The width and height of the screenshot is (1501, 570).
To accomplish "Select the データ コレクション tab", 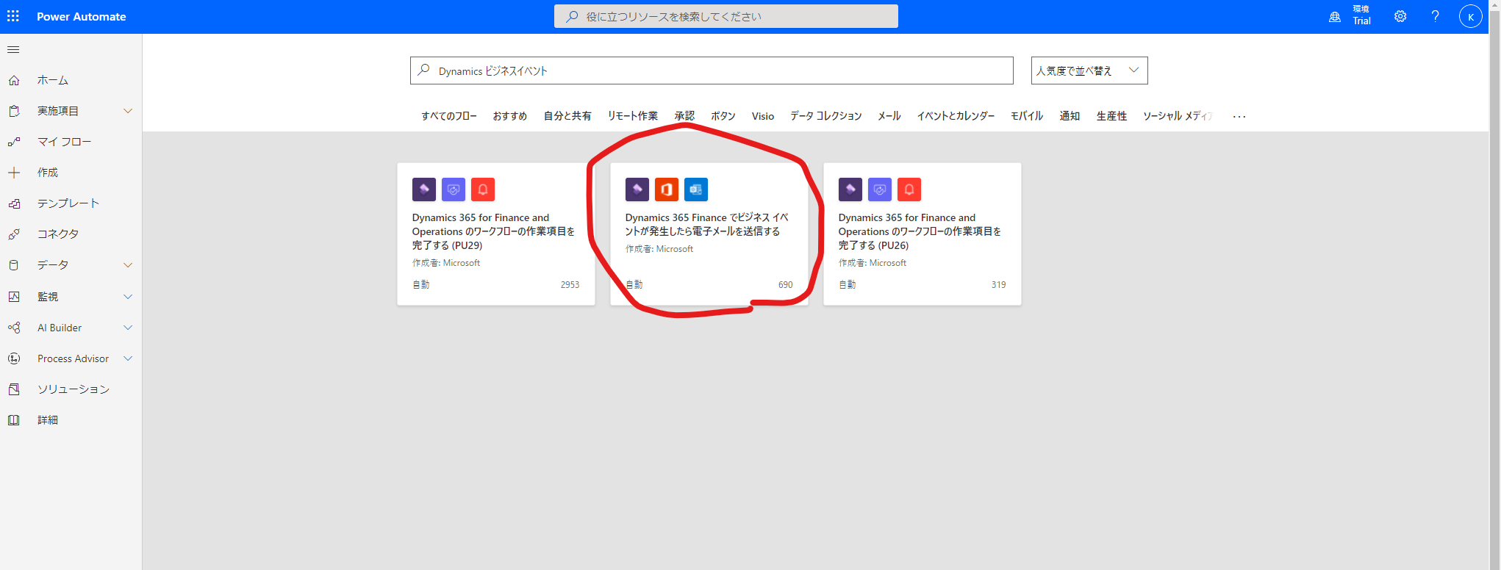I will pos(826,116).
